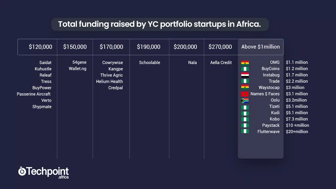336x189 pixels.
Task: Click the Passerine Aircraft entry
Action: click(x=34, y=94)
